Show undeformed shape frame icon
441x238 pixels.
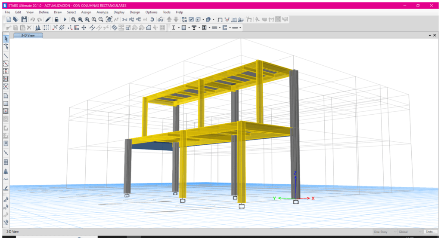[x=220, y=20]
